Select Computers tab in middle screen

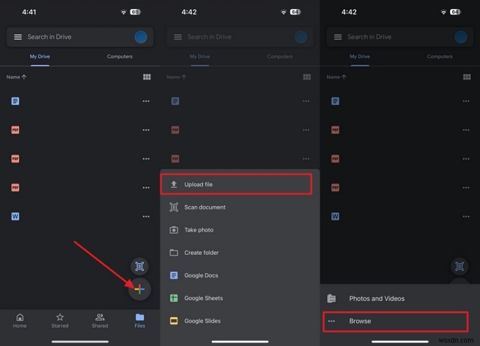(280, 56)
